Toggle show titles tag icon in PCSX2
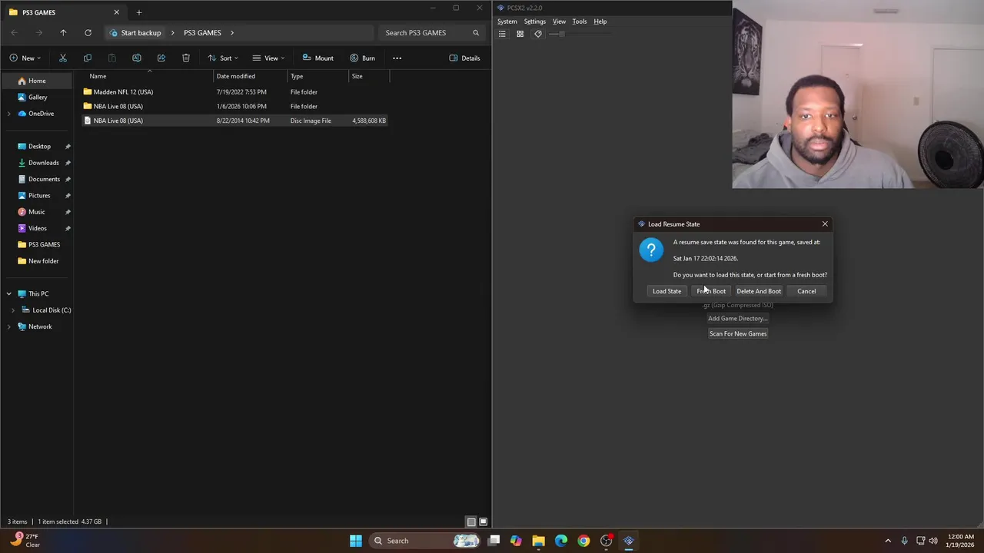The width and height of the screenshot is (984, 553). pyautogui.click(x=537, y=34)
